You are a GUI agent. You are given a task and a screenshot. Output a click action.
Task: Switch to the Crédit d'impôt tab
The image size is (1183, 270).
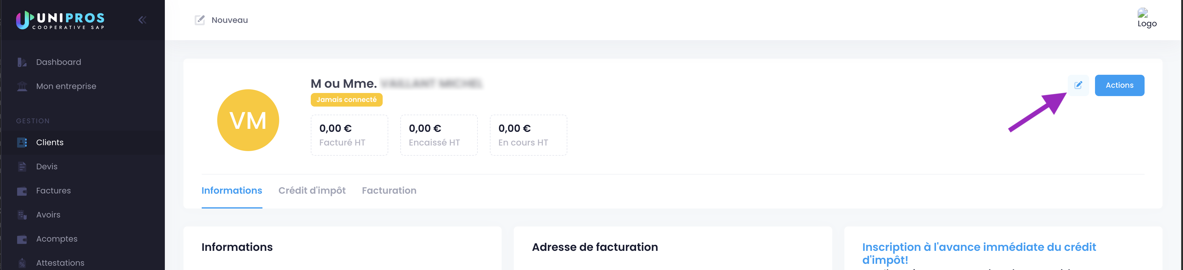(x=312, y=191)
